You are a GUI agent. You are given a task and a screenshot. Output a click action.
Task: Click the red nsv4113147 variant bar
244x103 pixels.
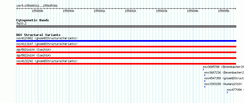pyautogui.click(x=126, y=47)
